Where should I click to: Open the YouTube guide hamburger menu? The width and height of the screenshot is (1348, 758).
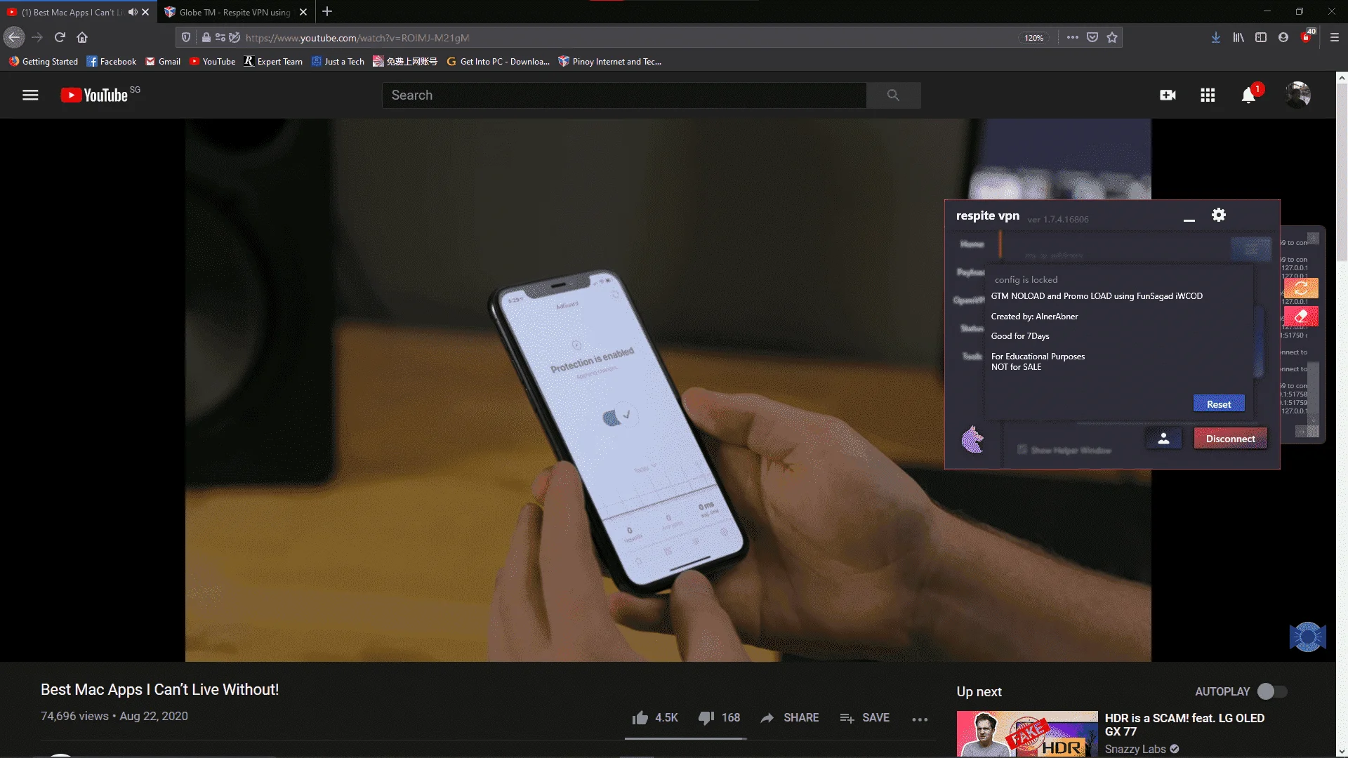(x=30, y=95)
